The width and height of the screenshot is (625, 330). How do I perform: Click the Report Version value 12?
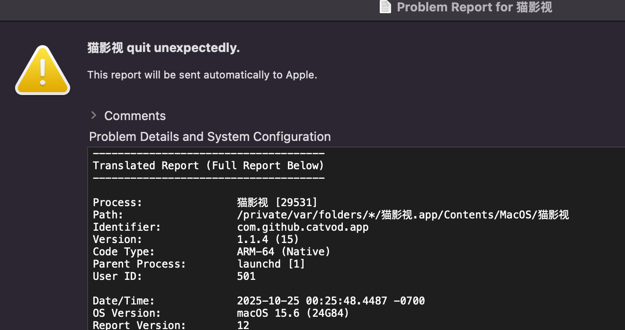click(x=243, y=325)
